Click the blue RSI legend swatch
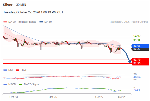 5,70
